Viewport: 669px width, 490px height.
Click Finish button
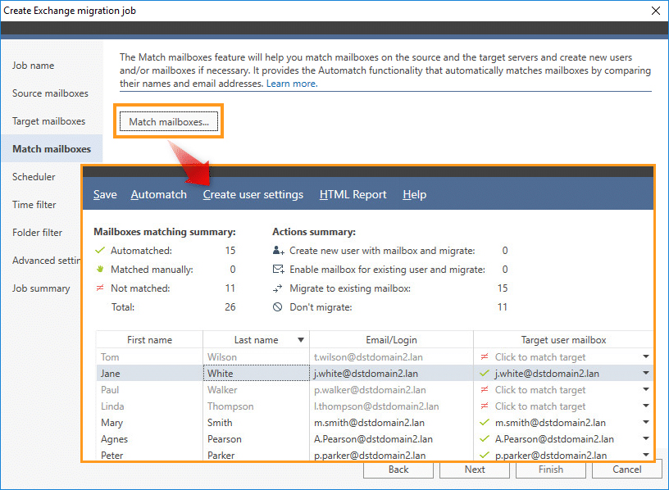click(x=551, y=470)
